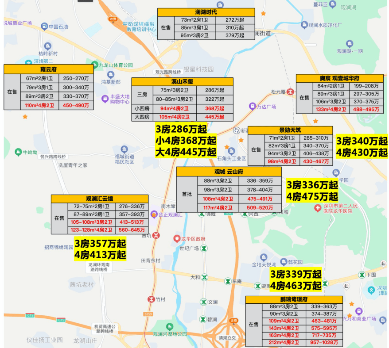Click the 澜湖时代 table header

point(206,12)
